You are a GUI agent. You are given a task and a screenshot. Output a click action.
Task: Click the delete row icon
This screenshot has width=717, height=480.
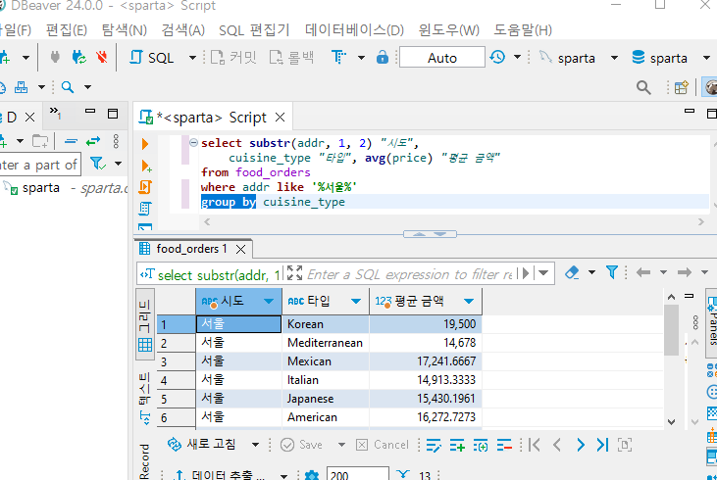tap(504, 445)
